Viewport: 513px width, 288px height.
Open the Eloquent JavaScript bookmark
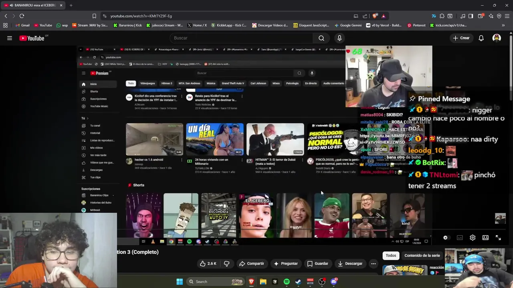pos(311,25)
